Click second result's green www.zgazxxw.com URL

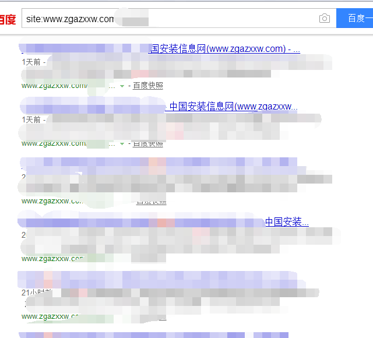[x=54, y=143]
